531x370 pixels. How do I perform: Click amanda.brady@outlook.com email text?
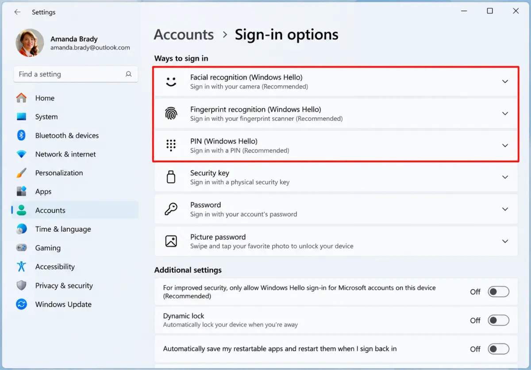pyautogui.click(x=90, y=47)
